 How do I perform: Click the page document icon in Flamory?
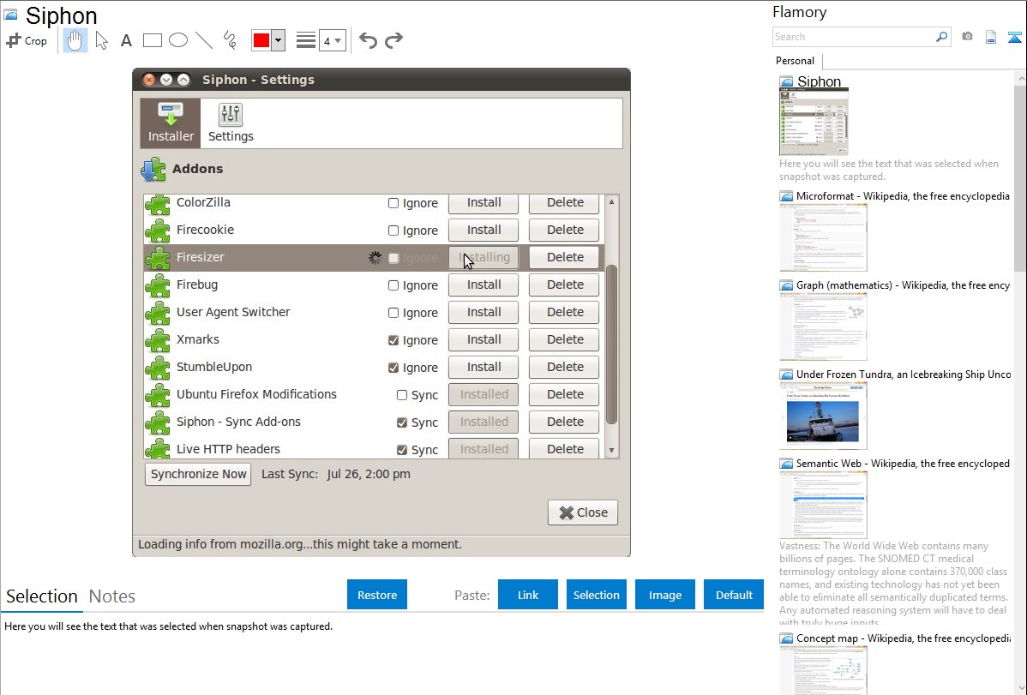[991, 37]
